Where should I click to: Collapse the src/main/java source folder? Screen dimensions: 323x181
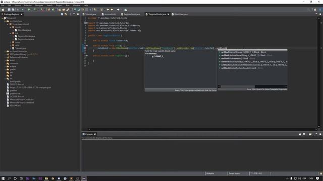pyautogui.click(x=5, y=21)
